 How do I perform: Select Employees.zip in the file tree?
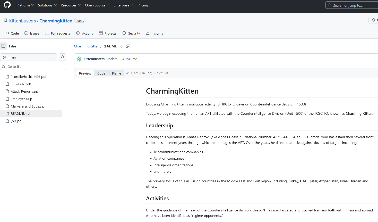[x=21, y=99]
